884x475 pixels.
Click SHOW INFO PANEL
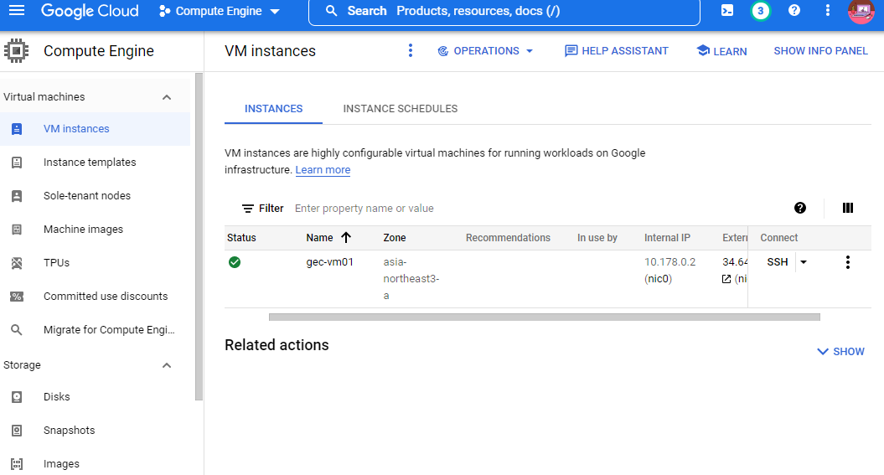[x=820, y=51]
